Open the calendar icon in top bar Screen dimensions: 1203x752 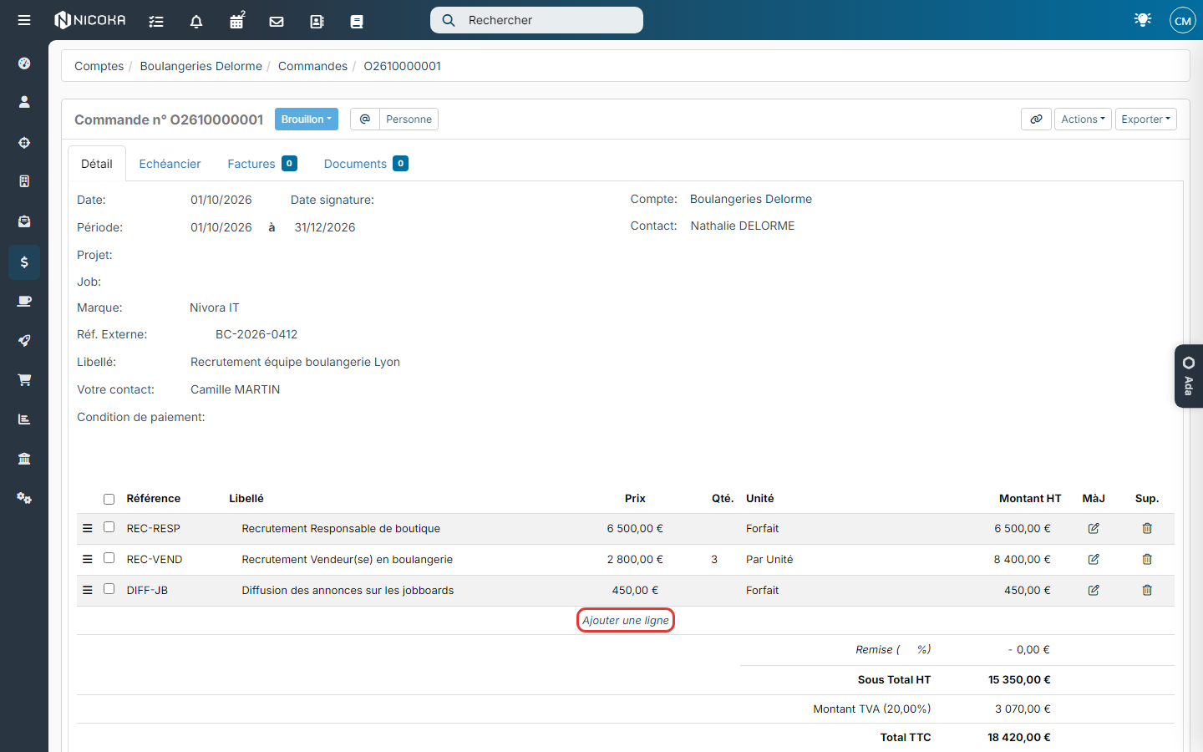pos(237,20)
